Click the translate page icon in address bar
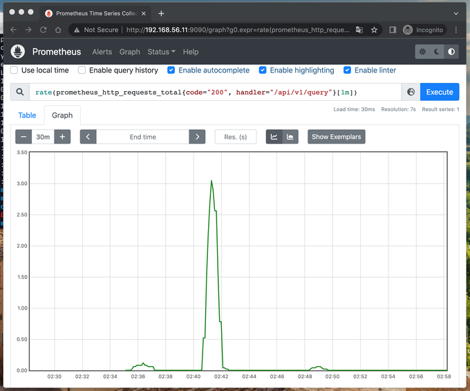 359,30
